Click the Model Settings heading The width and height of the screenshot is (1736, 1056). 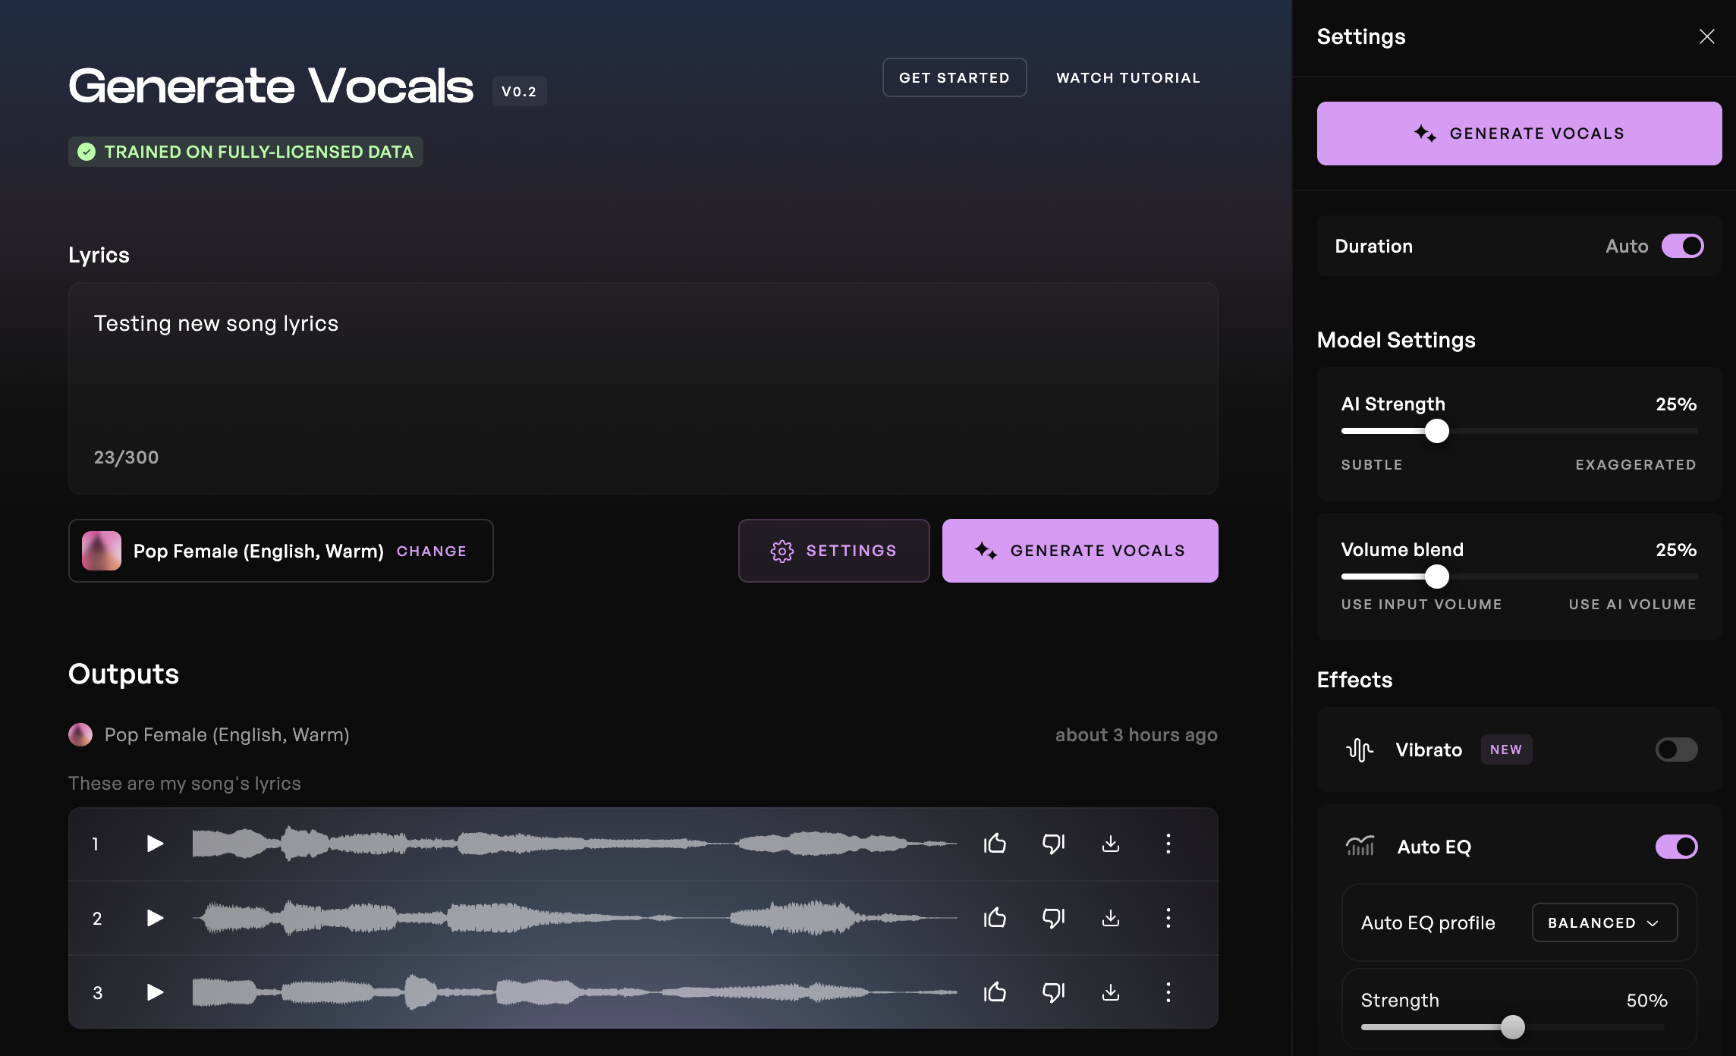click(1396, 340)
